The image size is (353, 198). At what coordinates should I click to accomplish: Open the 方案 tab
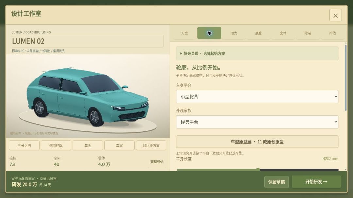(x=185, y=33)
